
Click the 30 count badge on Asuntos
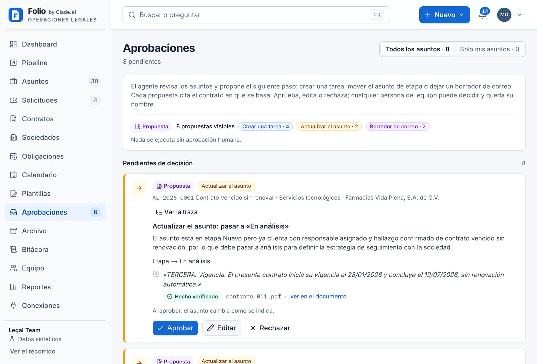[95, 81]
